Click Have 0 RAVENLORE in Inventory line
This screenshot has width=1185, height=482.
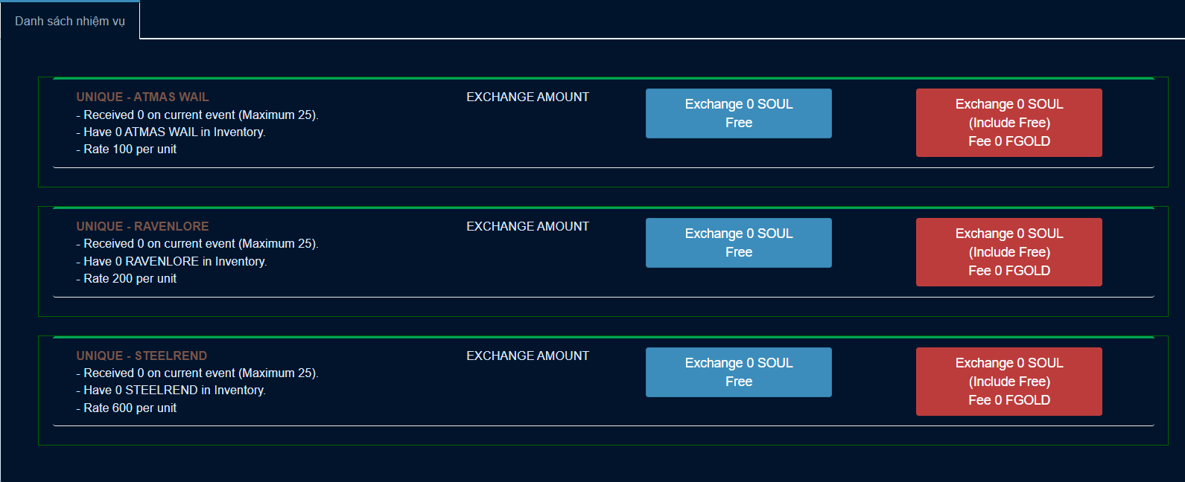(x=171, y=261)
